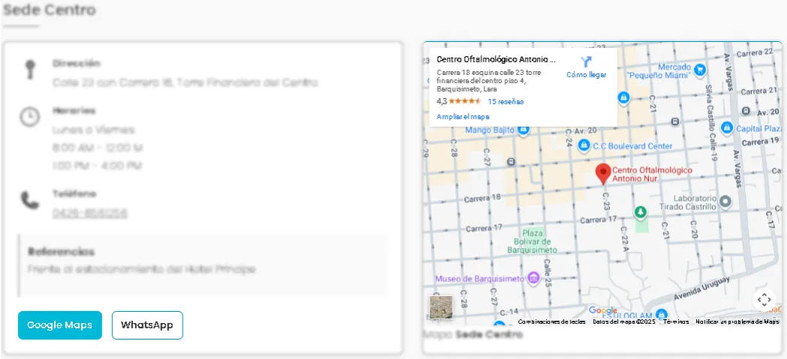Click the Google logo on the map
787x359 pixels.
coord(603,310)
